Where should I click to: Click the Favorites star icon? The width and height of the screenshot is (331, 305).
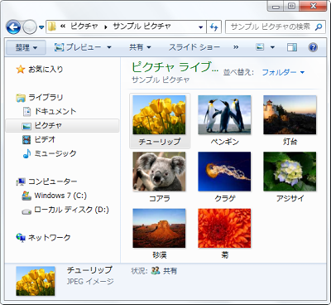(21, 69)
